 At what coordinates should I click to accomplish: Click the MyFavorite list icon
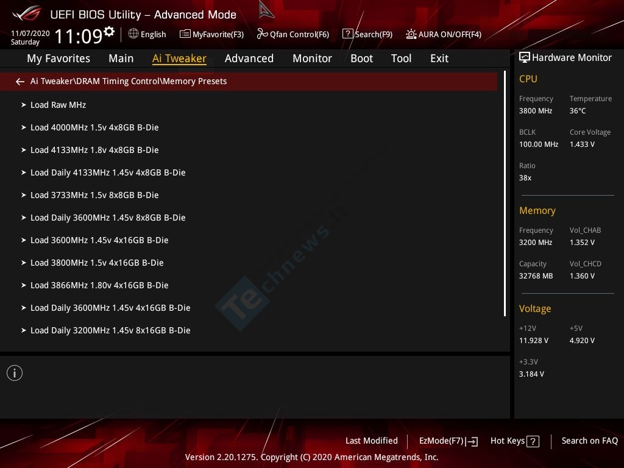point(185,34)
